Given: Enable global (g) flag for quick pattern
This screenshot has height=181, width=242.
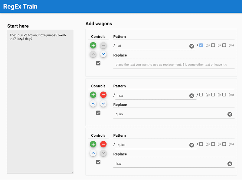Looking at the screenshot, I should click(201, 144).
